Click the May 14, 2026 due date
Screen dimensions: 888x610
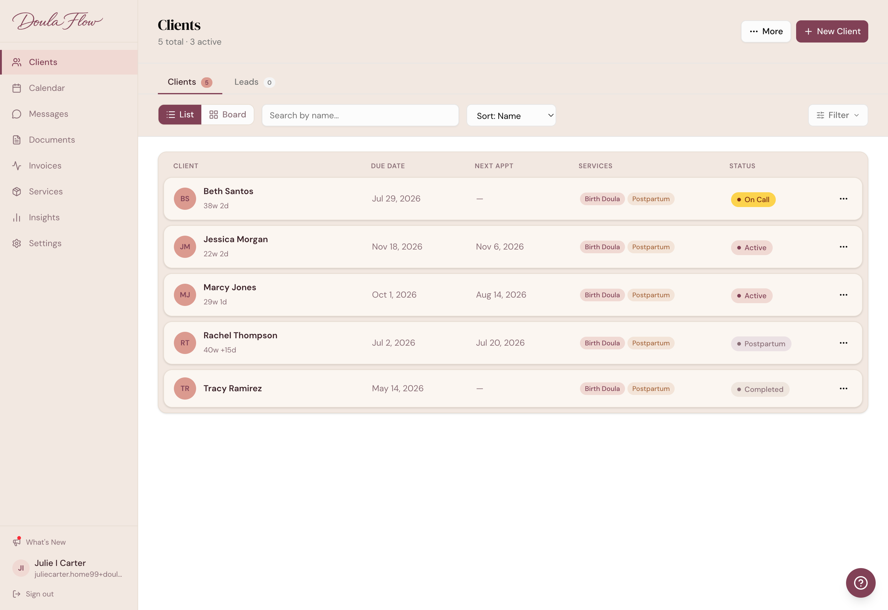tap(397, 388)
